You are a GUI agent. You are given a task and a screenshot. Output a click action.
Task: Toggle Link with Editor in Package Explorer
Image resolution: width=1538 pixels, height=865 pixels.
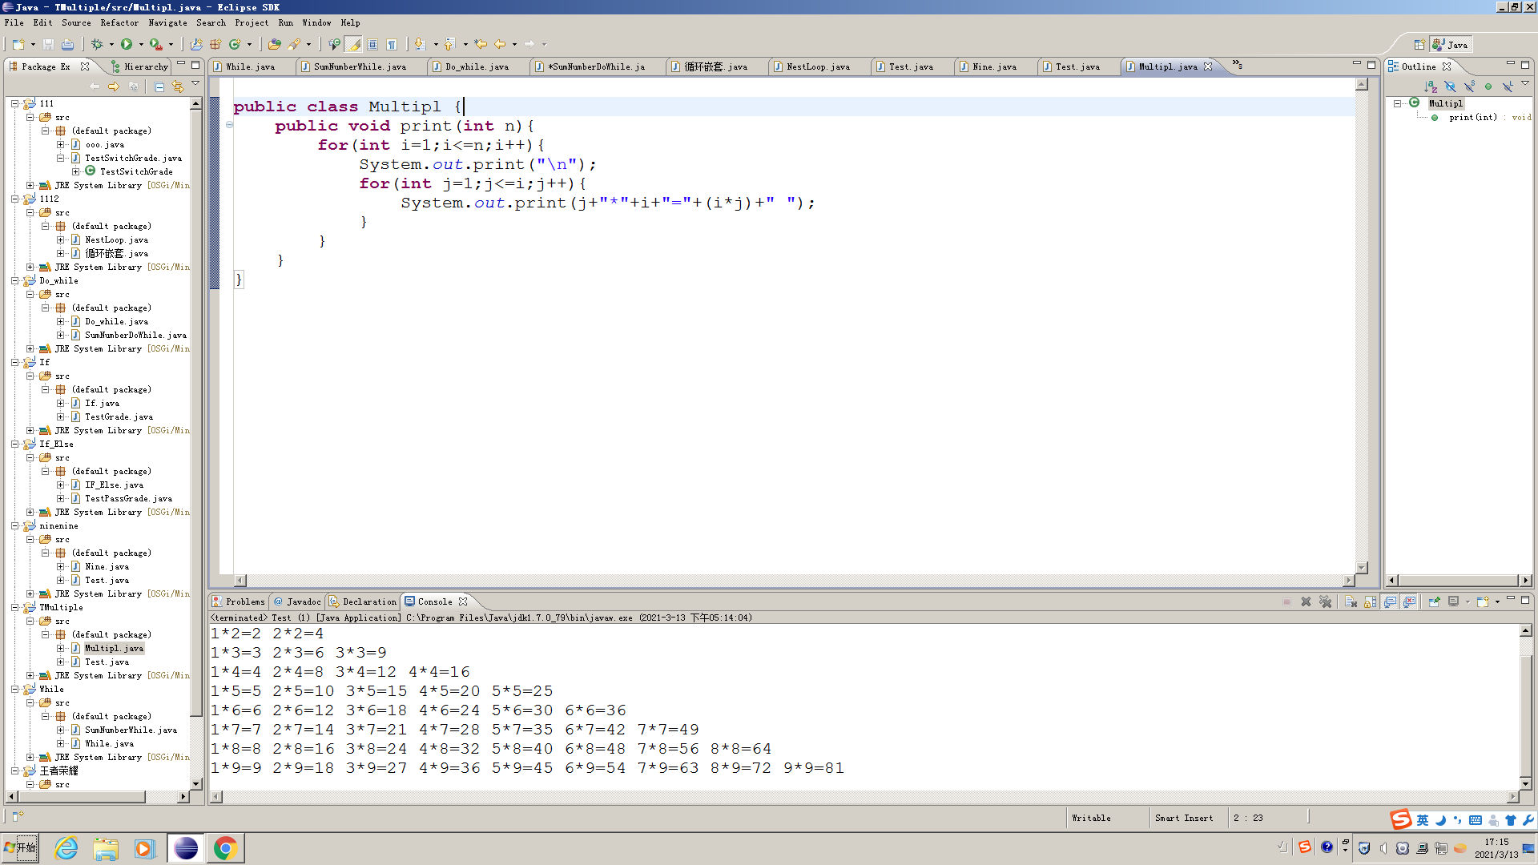[x=177, y=86]
